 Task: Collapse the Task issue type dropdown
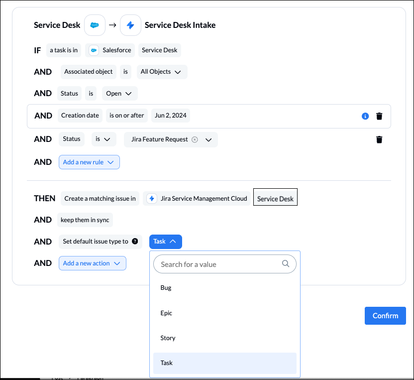[166, 242]
